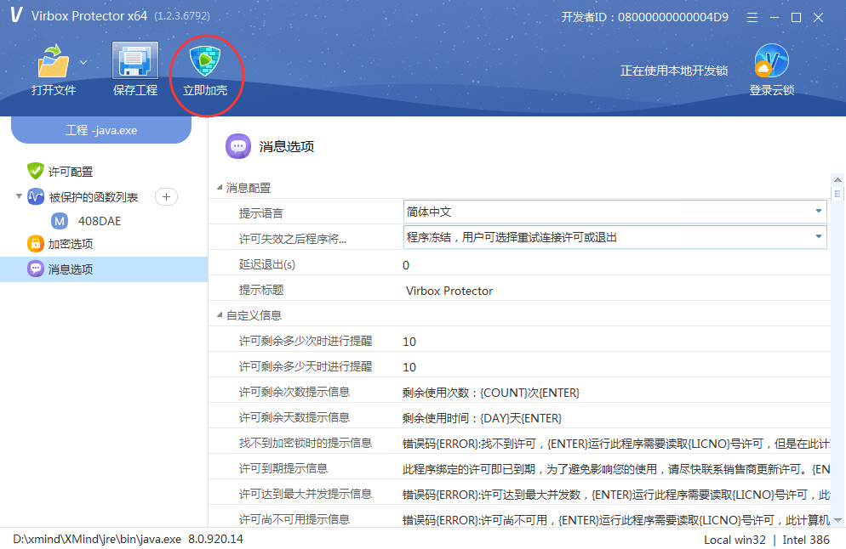846x549 pixels.
Task: Collapse the 消息配置 section
Action: 220,188
